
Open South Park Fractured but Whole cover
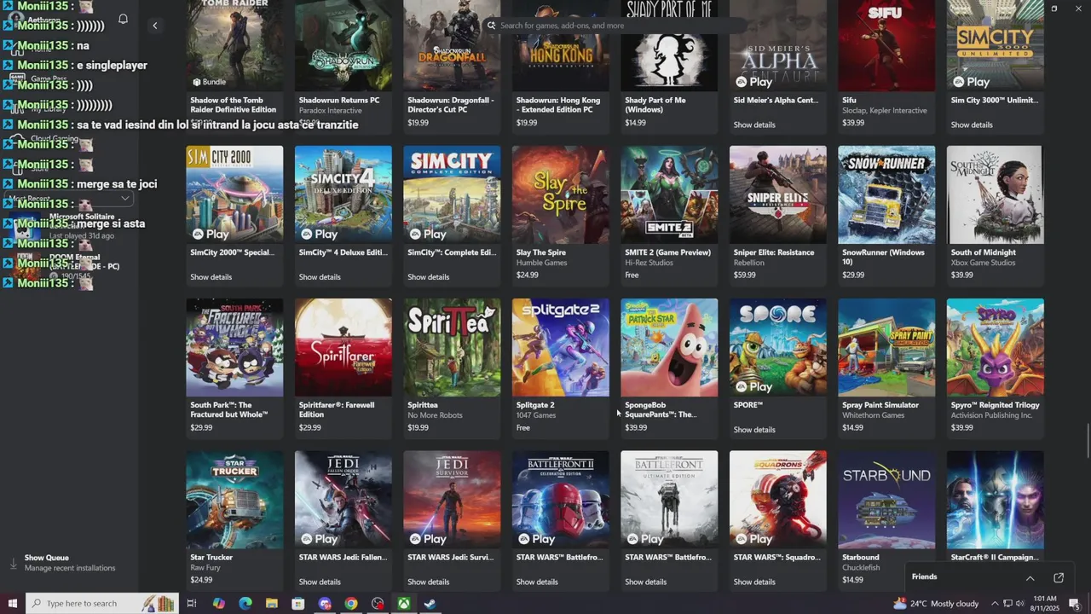(234, 347)
